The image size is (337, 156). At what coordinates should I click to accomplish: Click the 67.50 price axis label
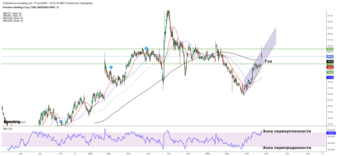pyautogui.click(x=330, y=88)
